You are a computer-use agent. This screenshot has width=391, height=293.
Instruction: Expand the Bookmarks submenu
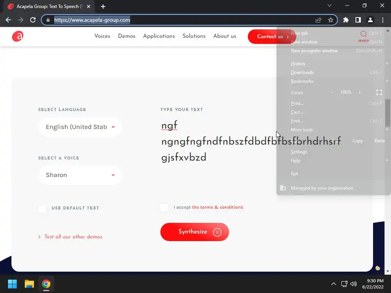click(333, 81)
